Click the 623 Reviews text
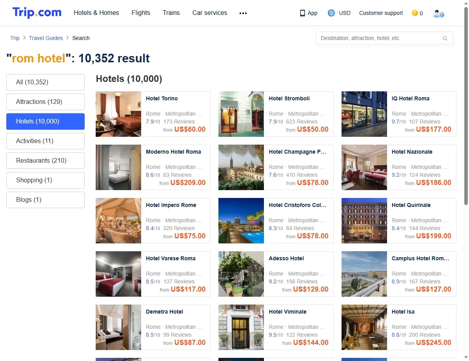The width and height of the screenshot is (469, 361). tap(302, 122)
